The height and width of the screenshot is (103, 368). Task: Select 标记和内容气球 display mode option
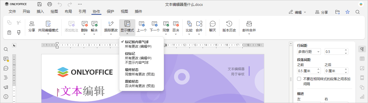[142, 44]
